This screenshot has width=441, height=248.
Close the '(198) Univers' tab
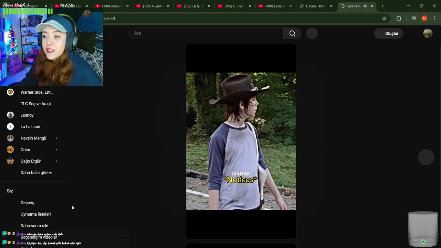tap(127, 6)
